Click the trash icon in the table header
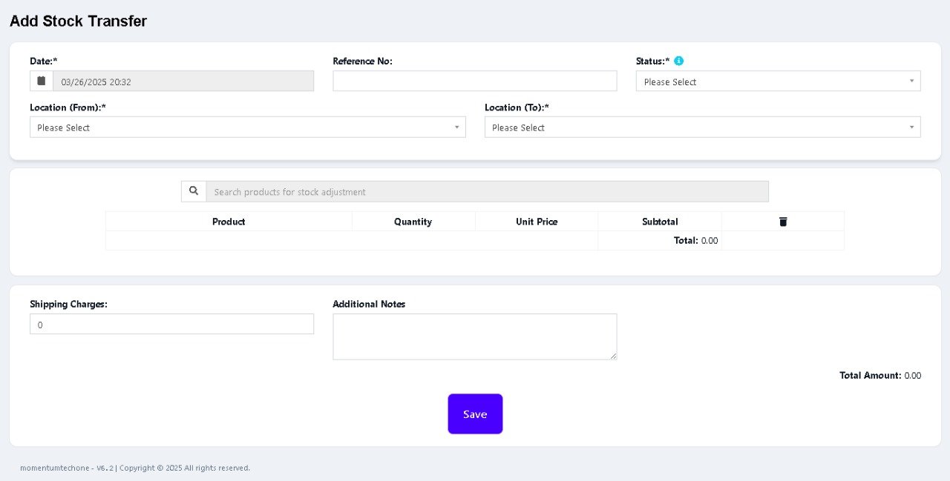This screenshot has height=481, width=950. pos(783,222)
